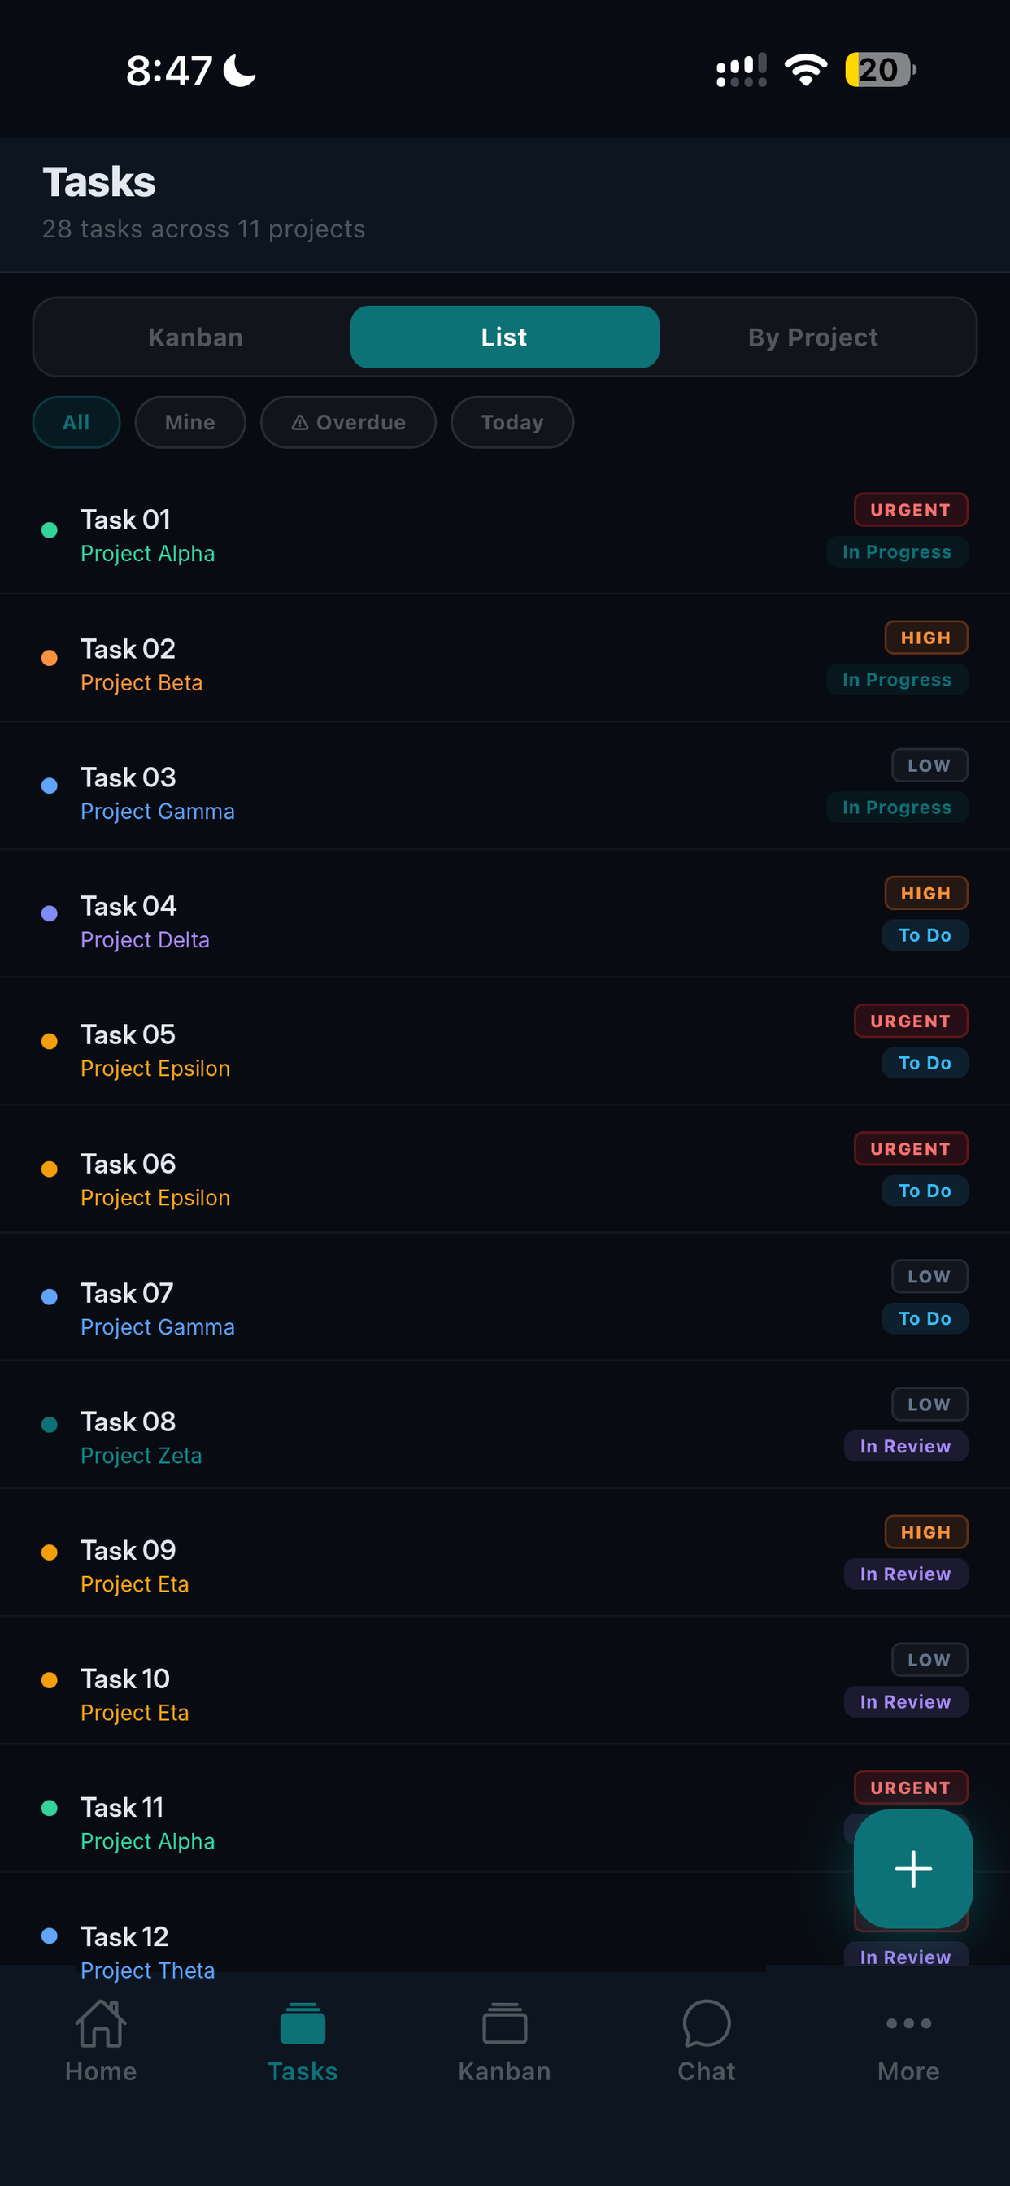Enable the Today filter chip
The width and height of the screenshot is (1010, 2186).
coord(512,422)
